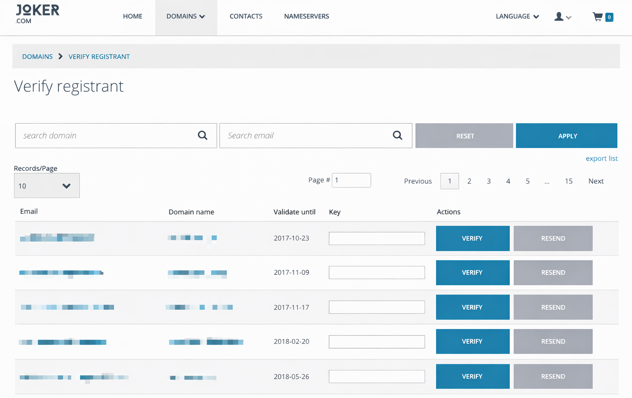The image size is (632, 398).
Task: Verify the registrant expiring 2017-10-23
Action: 472,238
